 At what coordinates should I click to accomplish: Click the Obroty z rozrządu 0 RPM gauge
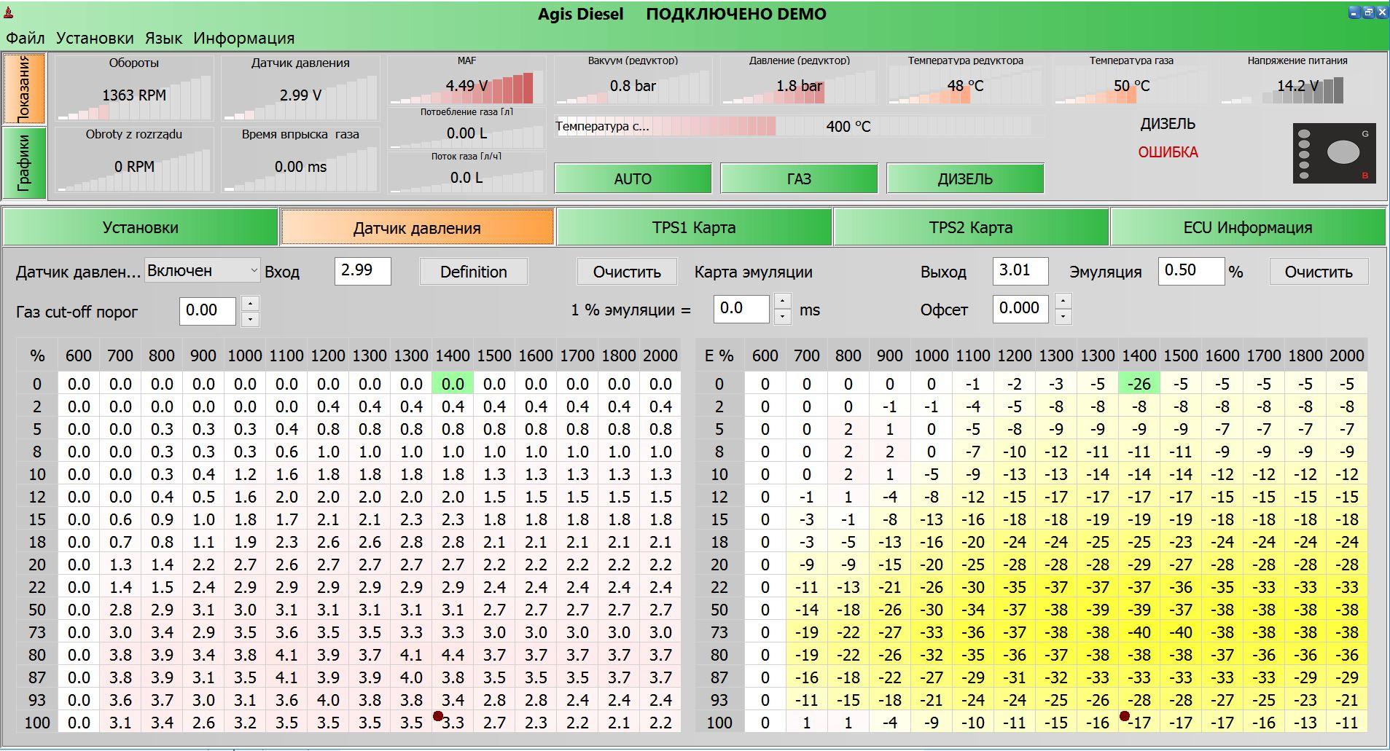point(134,160)
